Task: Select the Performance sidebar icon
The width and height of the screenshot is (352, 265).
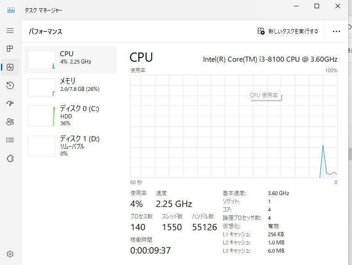Action: click(x=10, y=67)
